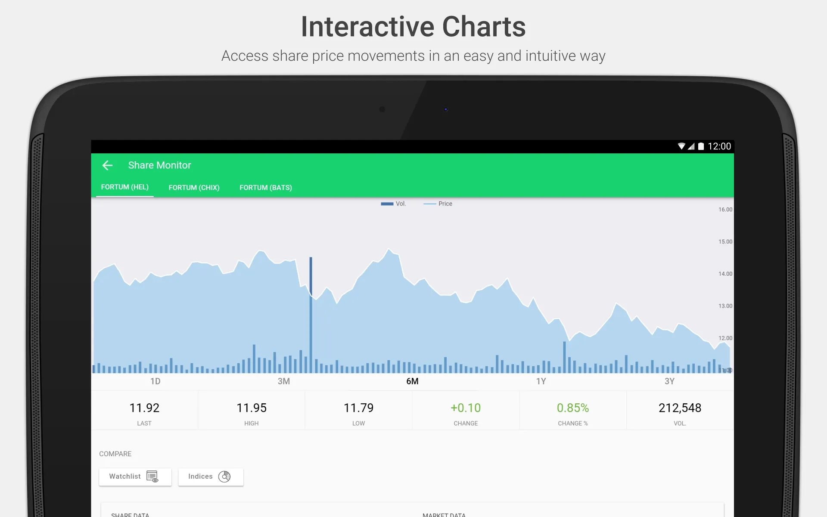Tap the MARKET DATA heading
The height and width of the screenshot is (517, 827).
(444, 515)
